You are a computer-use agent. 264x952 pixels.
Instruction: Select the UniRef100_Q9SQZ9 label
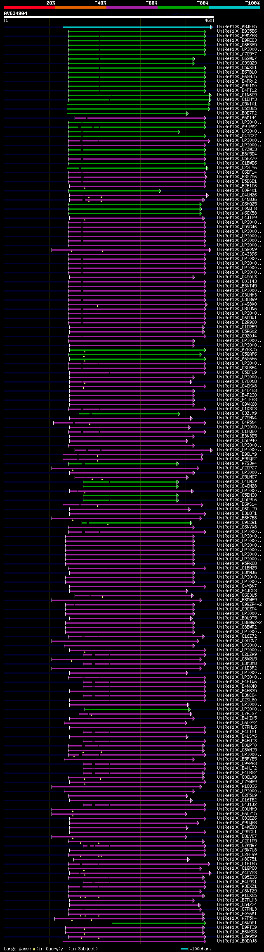[x=237, y=63]
